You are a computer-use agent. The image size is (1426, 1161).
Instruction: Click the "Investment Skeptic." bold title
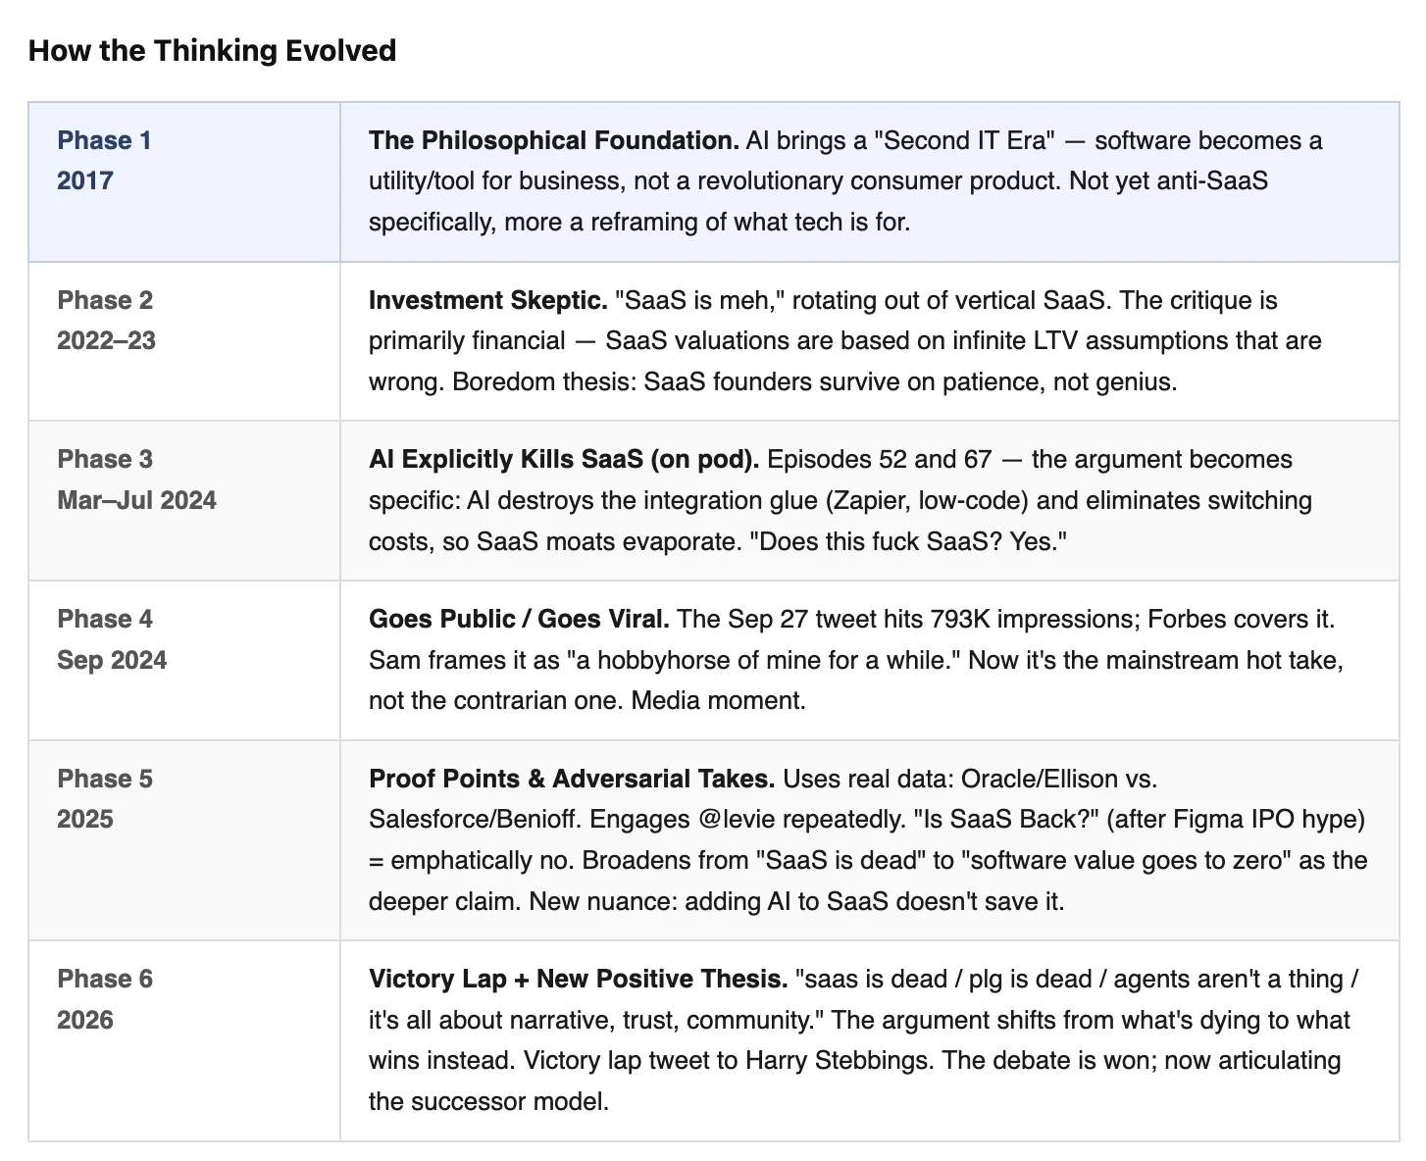pos(487,300)
